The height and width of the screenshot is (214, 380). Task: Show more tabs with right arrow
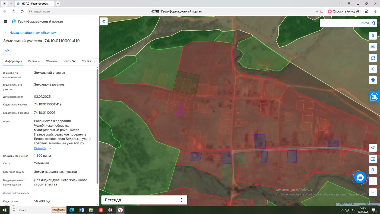coord(95,62)
